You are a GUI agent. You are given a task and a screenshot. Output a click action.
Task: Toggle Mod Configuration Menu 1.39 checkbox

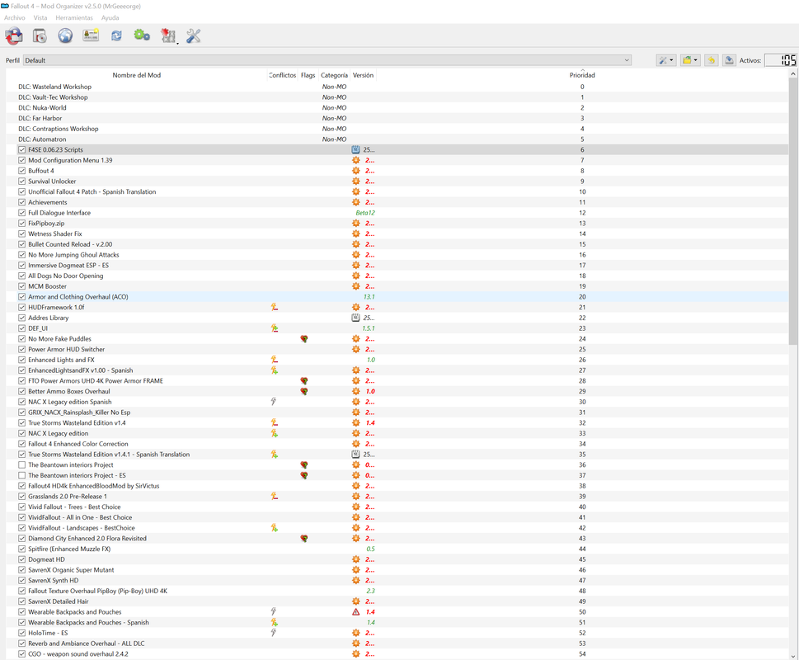click(x=22, y=160)
